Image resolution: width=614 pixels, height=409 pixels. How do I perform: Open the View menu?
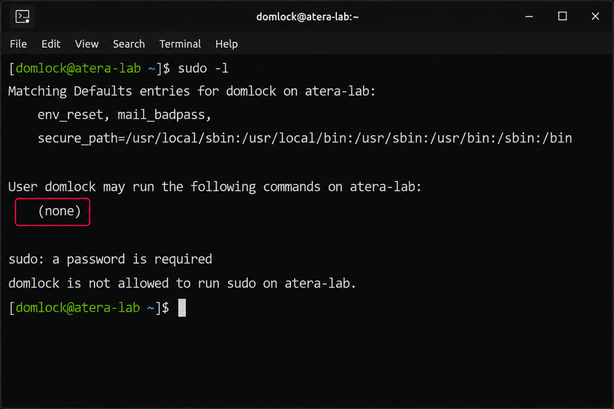coord(87,44)
